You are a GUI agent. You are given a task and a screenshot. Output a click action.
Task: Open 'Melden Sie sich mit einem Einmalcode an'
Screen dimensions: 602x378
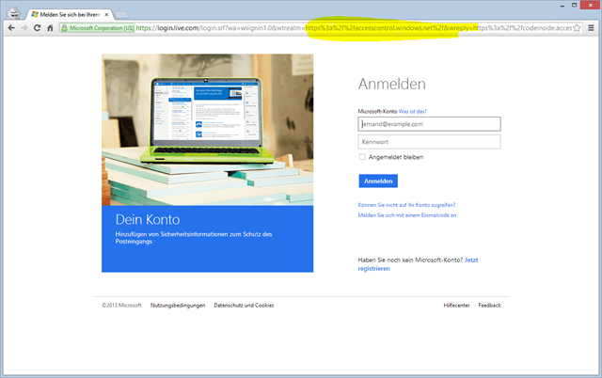[x=407, y=215]
